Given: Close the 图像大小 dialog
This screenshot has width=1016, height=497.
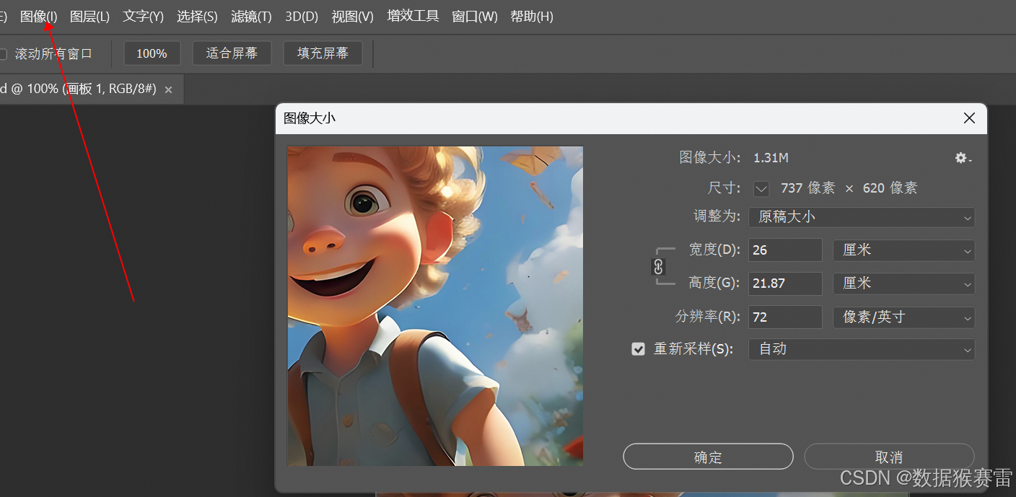Looking at the screenshot, I should [969, 118].
